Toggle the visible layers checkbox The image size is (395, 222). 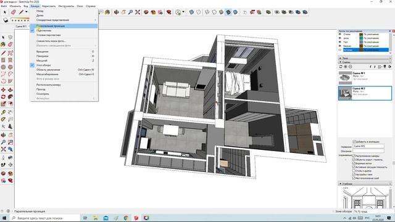354,163
